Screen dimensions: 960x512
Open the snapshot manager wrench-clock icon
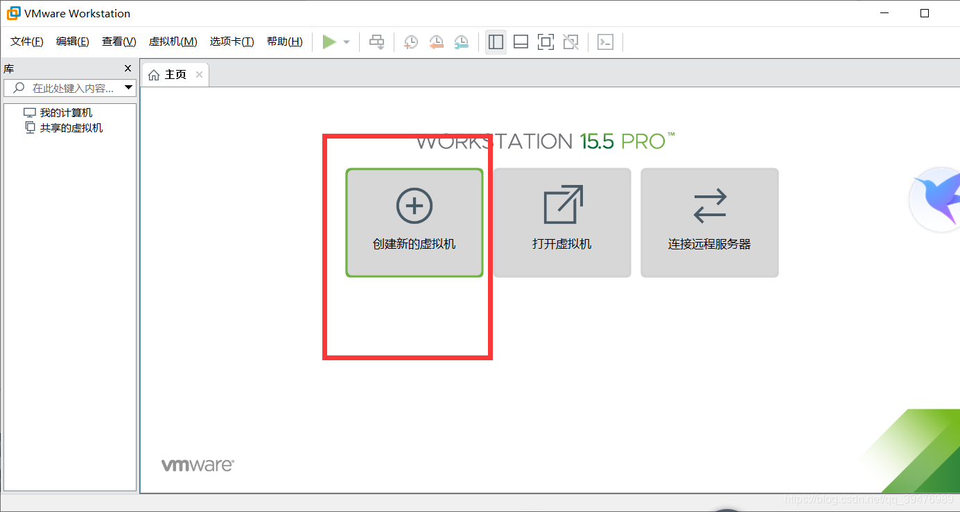[461, 42]
